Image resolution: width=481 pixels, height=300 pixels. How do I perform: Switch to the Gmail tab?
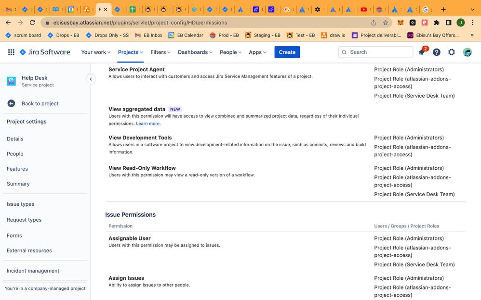pyautogui.click(x=9, y=10)
